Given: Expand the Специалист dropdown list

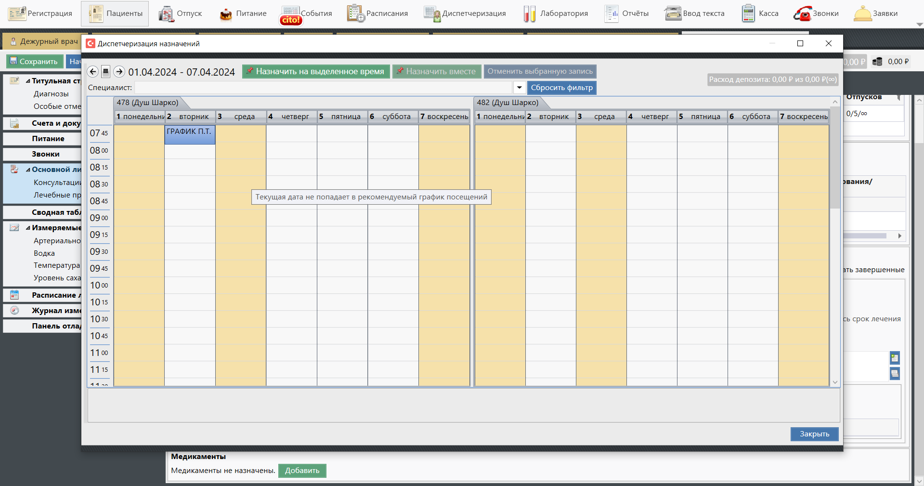Looking at the screenshot, I should [x=519, y=88].
